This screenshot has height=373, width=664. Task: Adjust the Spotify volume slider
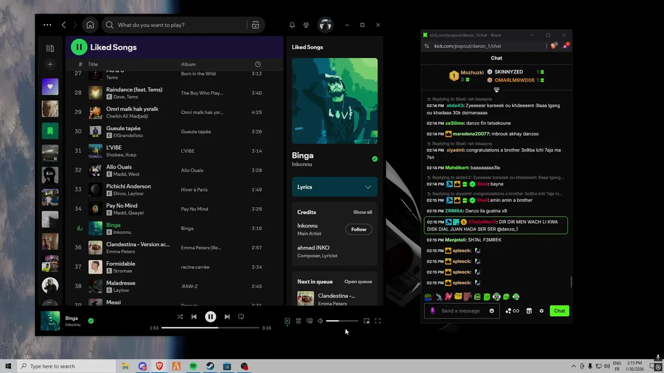click(x=342, y=321)
